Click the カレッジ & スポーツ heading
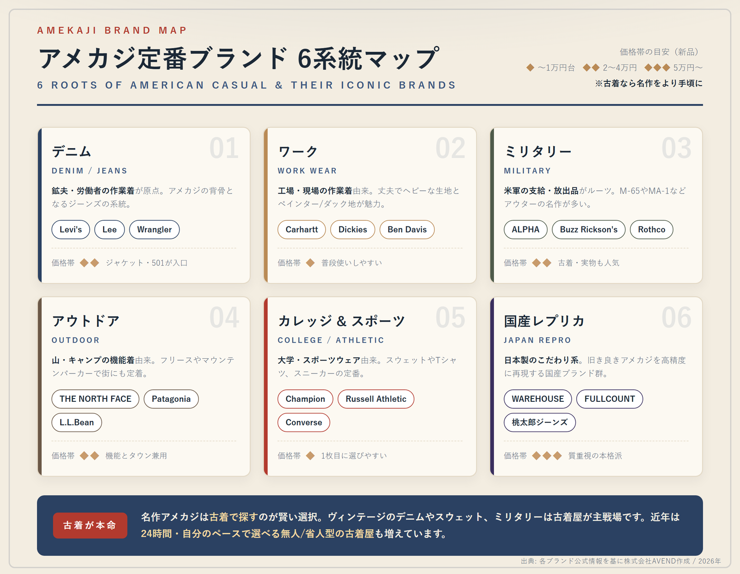Screen dimensions: 740x574 [341, 321]
